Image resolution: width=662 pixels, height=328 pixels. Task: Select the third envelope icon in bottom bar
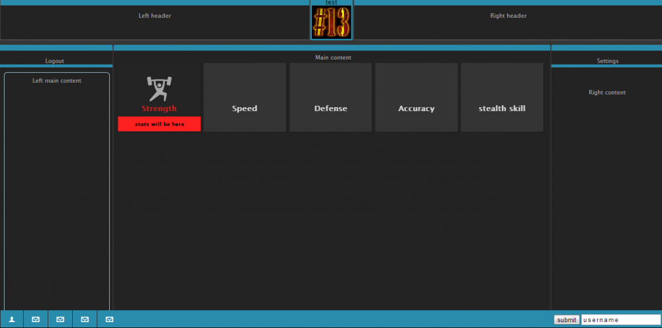click(x=85, y=319)
